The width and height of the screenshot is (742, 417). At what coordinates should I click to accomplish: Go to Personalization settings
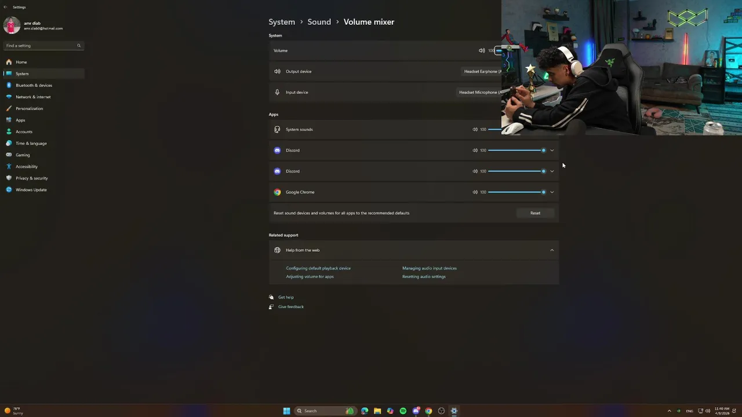click(x=43, y=108)
